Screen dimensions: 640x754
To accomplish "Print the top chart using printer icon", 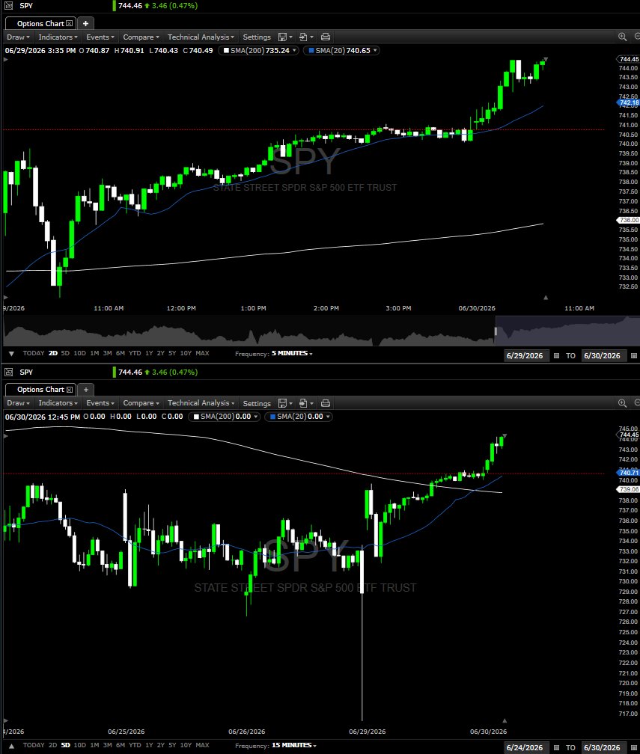I will [x=326, y=37].
